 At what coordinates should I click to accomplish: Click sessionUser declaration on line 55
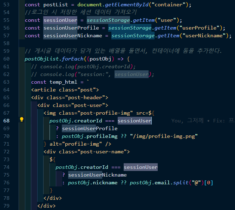(x=60, y=20)
